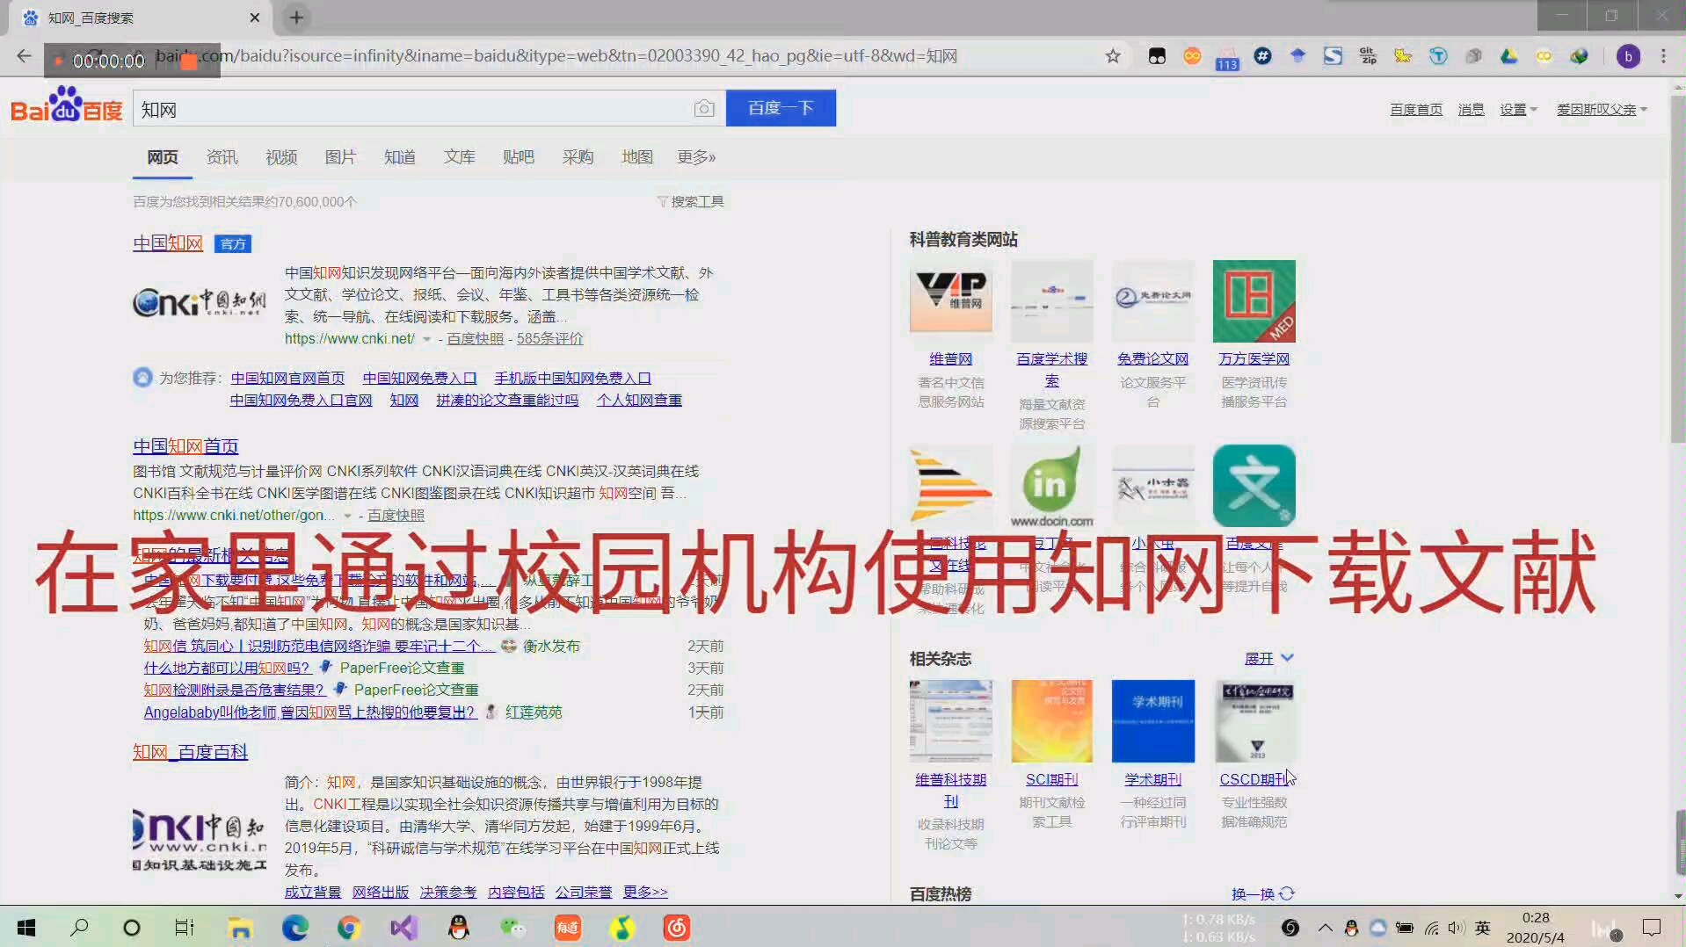The image size is (1686, 947).
Task: Open Windows Start menu
Action: (x=26, y=928)
